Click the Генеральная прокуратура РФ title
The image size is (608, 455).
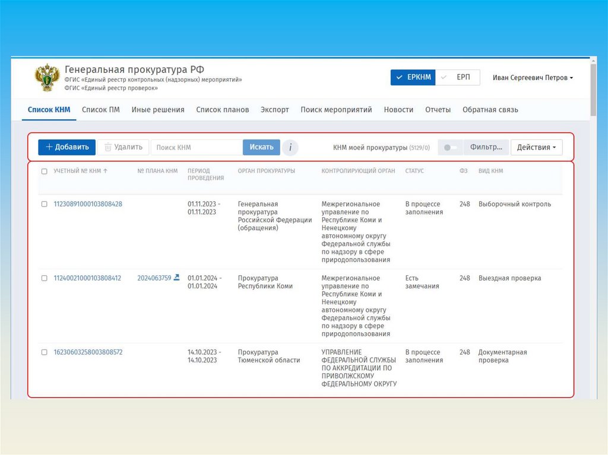tap(134, 69)
